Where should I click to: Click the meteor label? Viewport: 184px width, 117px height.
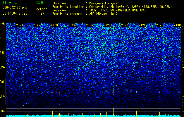(x=42, y=9)
